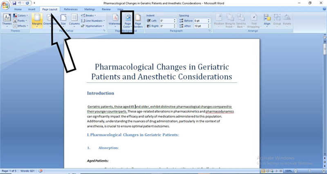Switch to Draft view

coord(280,171)
